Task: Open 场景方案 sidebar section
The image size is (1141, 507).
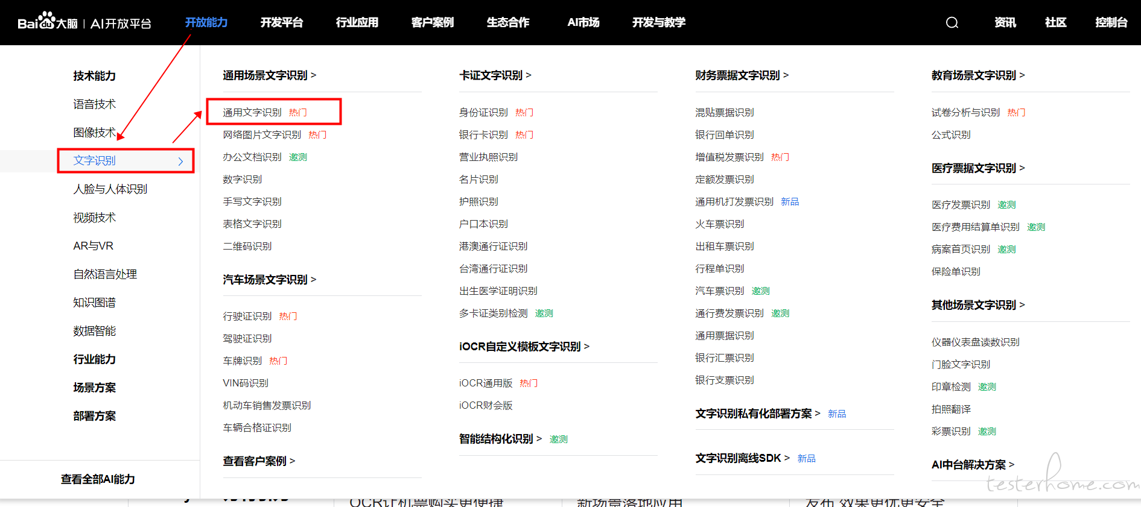Action: pyautogui.click(x=95, y=388)
